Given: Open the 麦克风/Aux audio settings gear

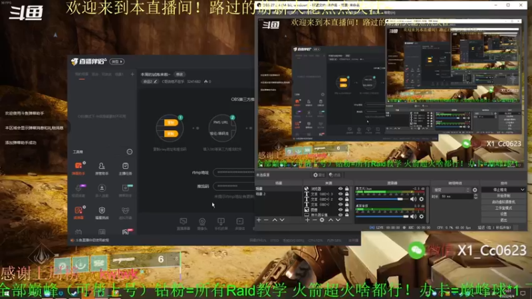Looking at the screenshot, I should tap(422, 199).
